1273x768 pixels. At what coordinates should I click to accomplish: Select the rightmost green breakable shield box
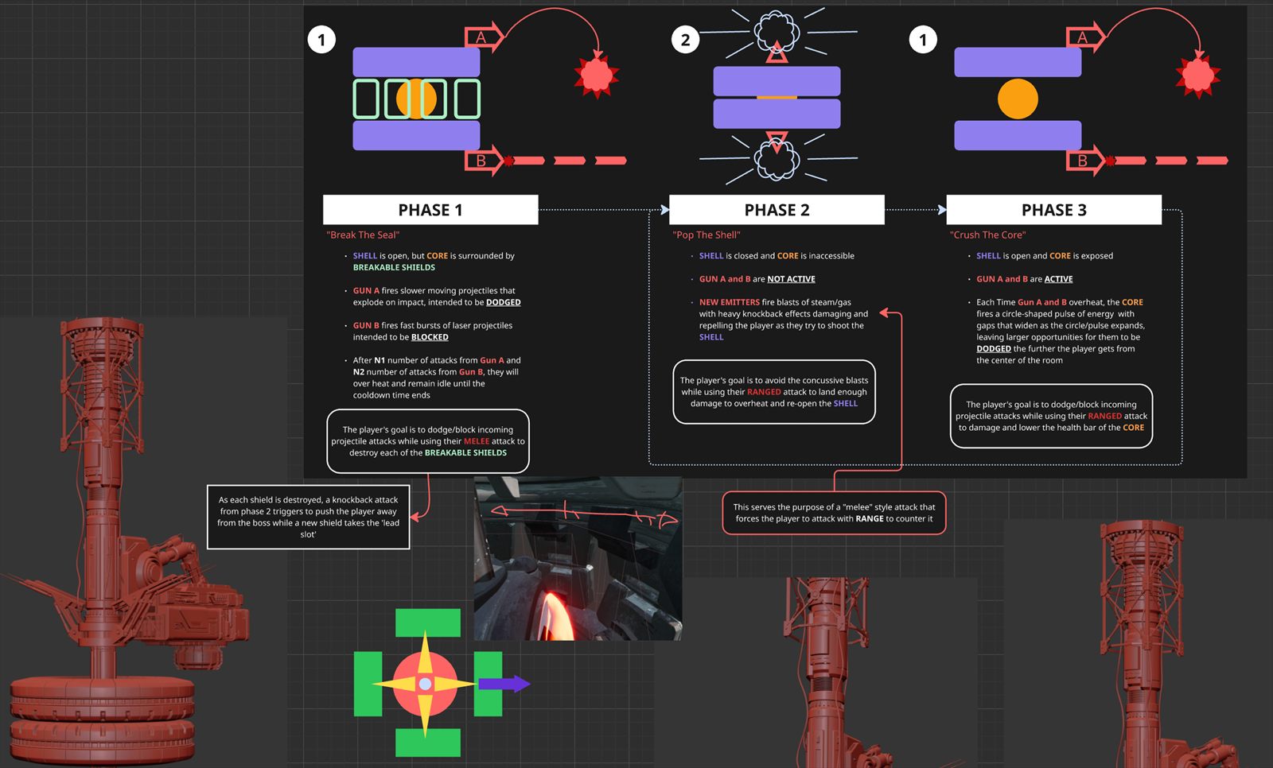[x=467, y=99]
